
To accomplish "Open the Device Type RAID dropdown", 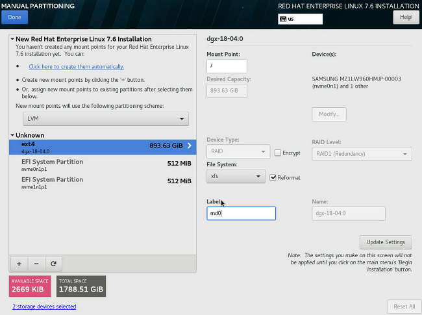I will 238,152.
